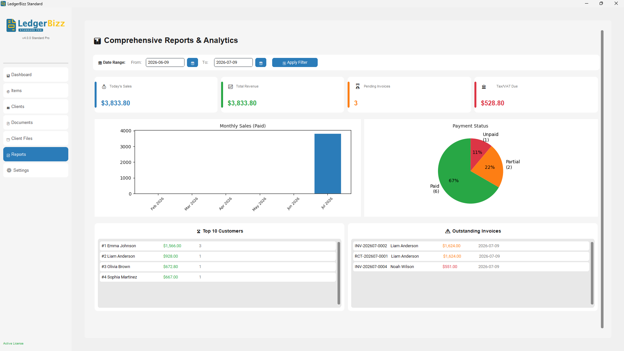Click the Tax/VAT Due $528.80 value
This screenshot has height=351, width=624.
[x=493, y=103]
